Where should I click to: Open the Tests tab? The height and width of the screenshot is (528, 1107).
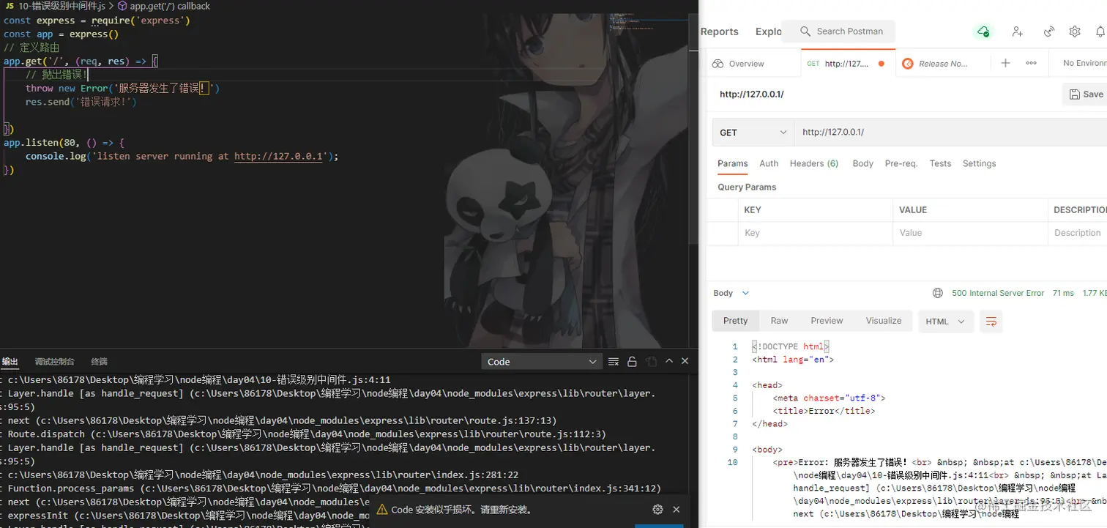940,163
